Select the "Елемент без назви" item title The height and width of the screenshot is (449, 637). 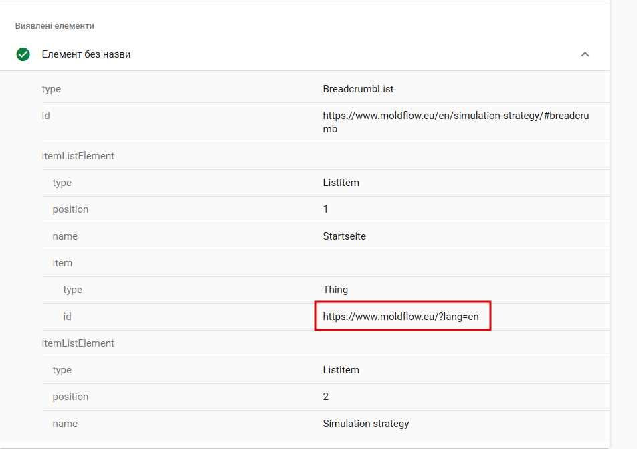(x=86, y=54)
